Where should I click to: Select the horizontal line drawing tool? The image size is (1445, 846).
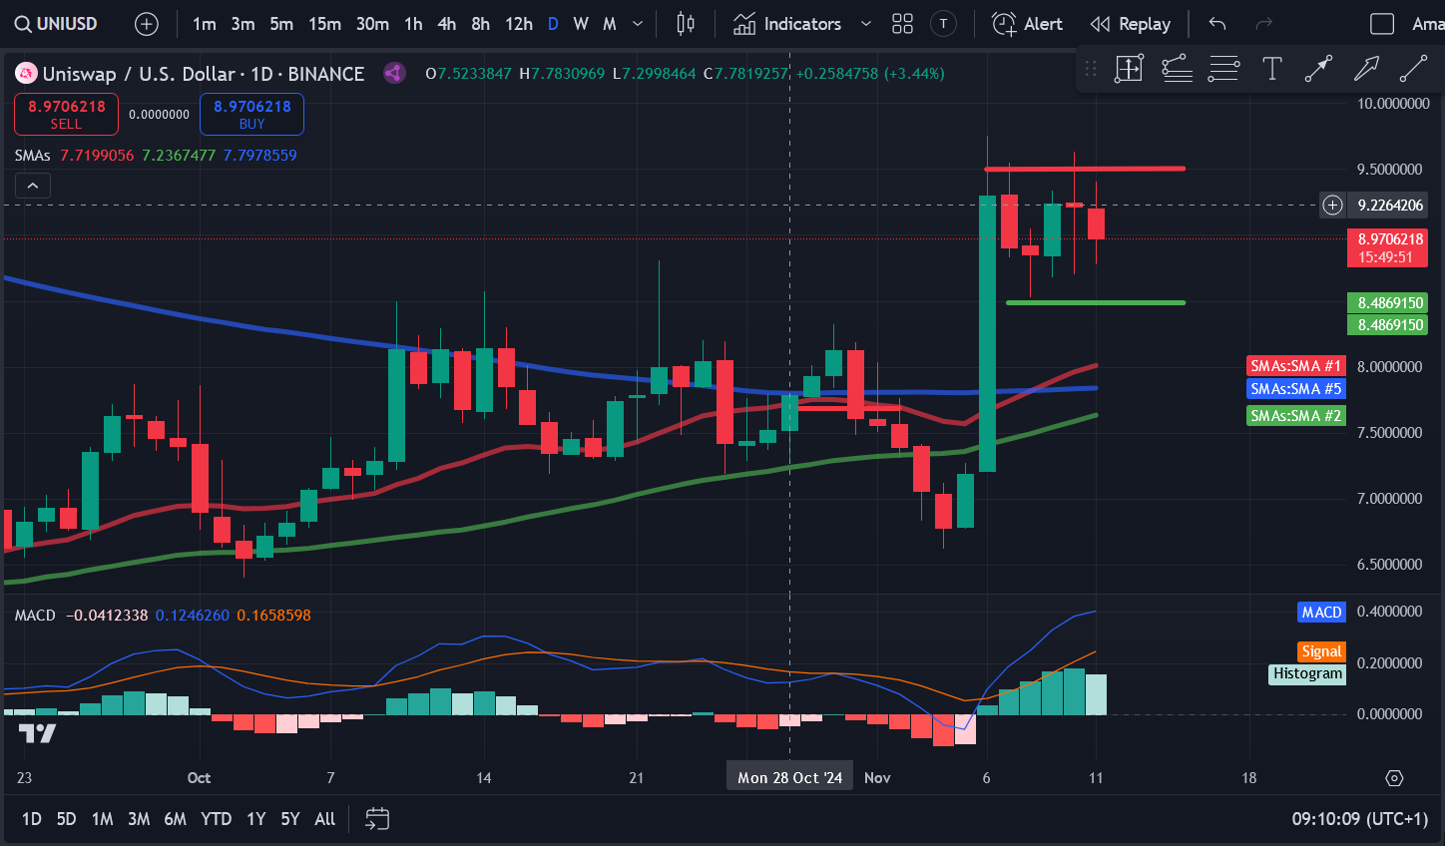tap(1223, 69)
